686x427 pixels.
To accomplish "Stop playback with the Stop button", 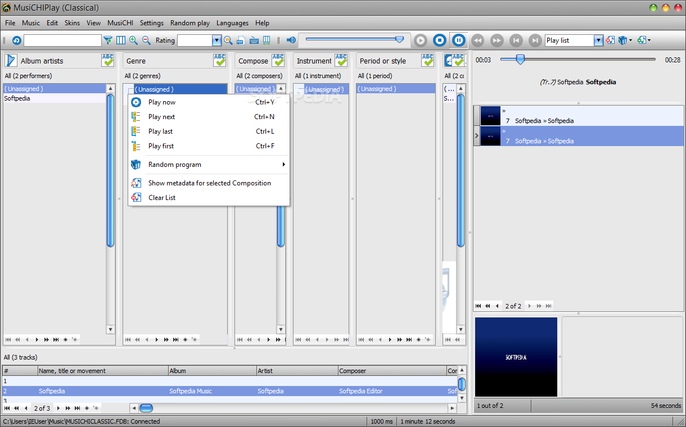I will tap(440, 40).
